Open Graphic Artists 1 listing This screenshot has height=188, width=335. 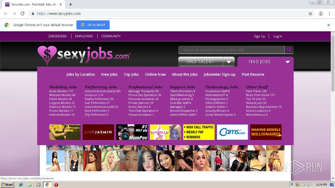pos(216,107)
